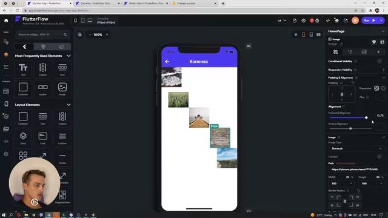Open Run button dropdown arrow
This screenshot has height=218, width=388.
point(382,21)
